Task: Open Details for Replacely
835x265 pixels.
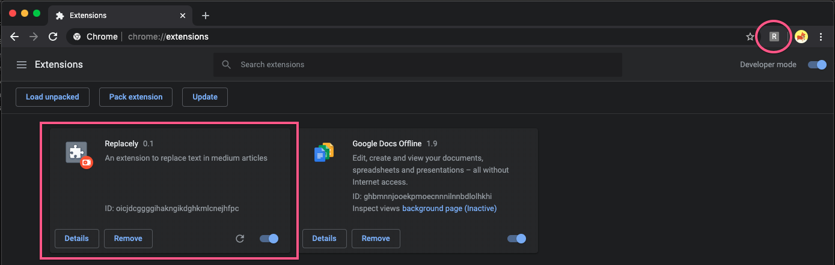Action: pos(77,238)
